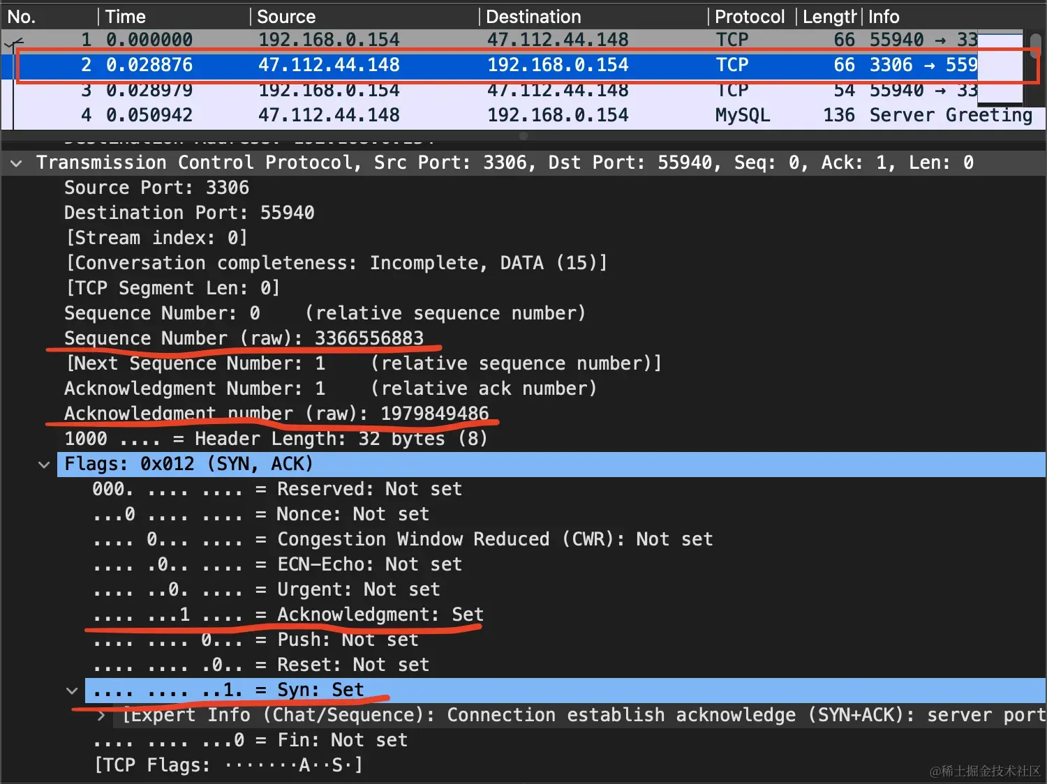Click source address 47.112.44.148 in packet 2

coord(329,65)
